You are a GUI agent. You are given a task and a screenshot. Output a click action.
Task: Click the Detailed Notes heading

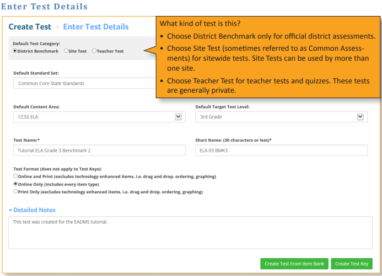[x=34, y=210]
